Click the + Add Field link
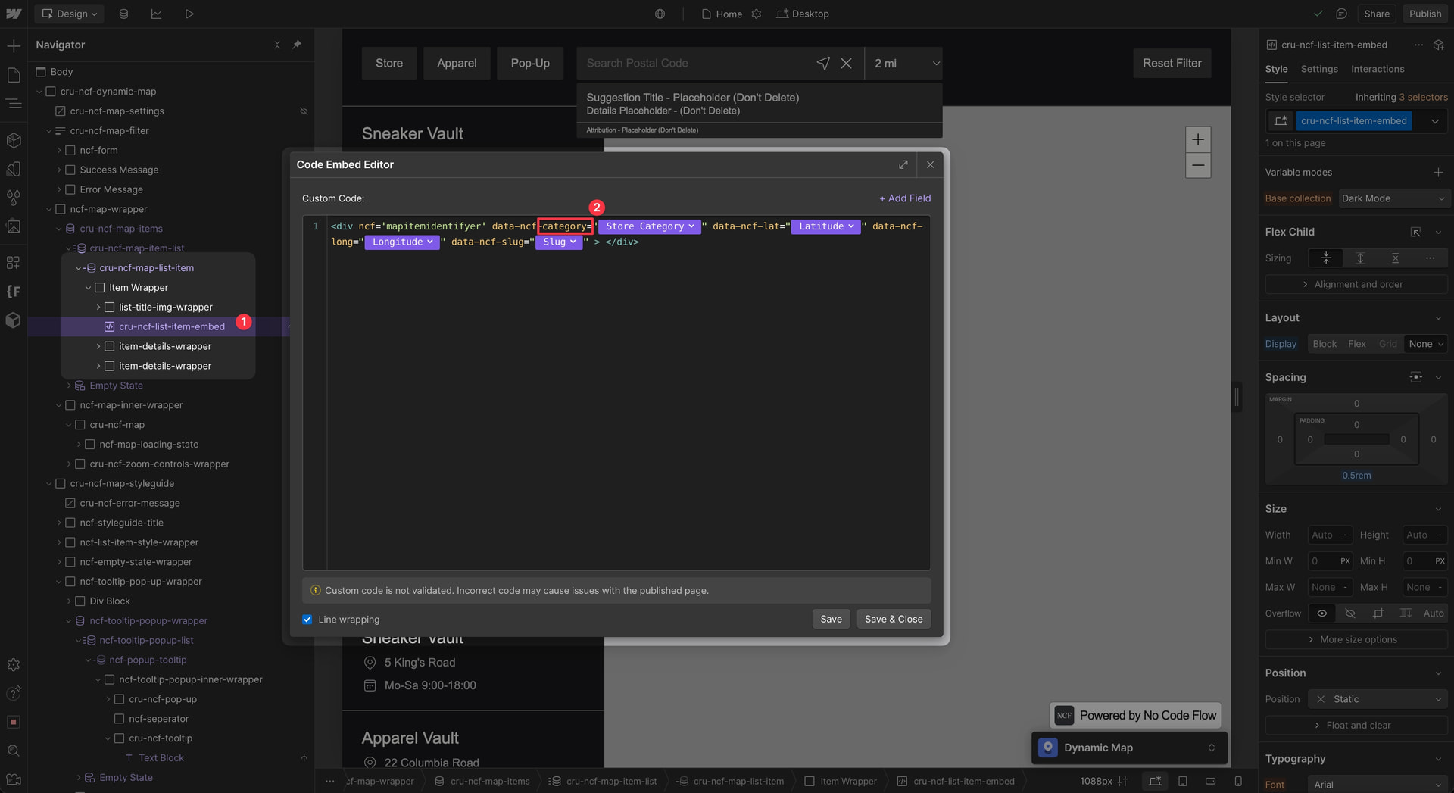 pyautogui.click(x=905, y=198)
